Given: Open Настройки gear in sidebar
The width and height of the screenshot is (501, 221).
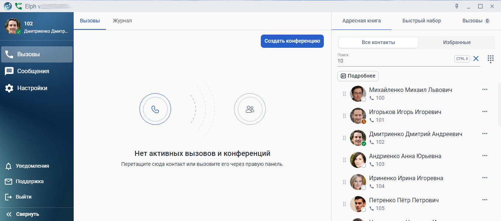Looking at the screenshot, I should 9,88.
